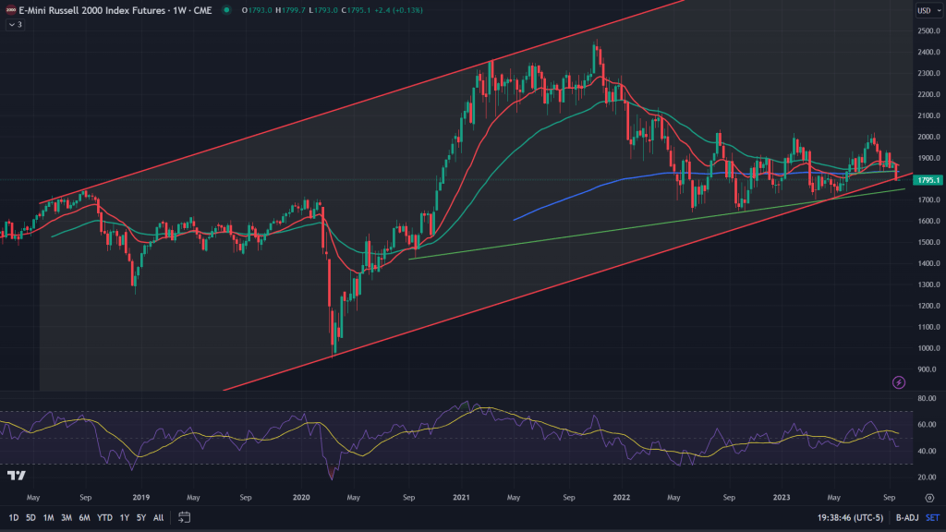Select the 3M time range
The image size is (946, 532).
pos(66,517)
